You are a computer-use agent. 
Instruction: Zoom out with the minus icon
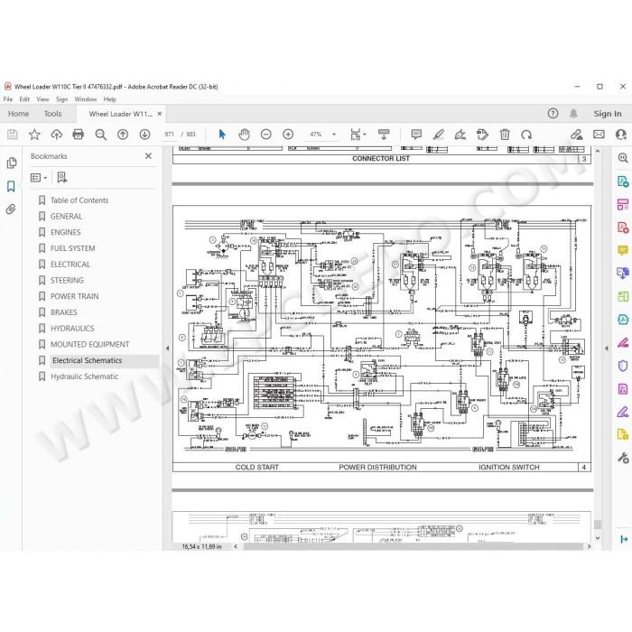tap(266, 135)
